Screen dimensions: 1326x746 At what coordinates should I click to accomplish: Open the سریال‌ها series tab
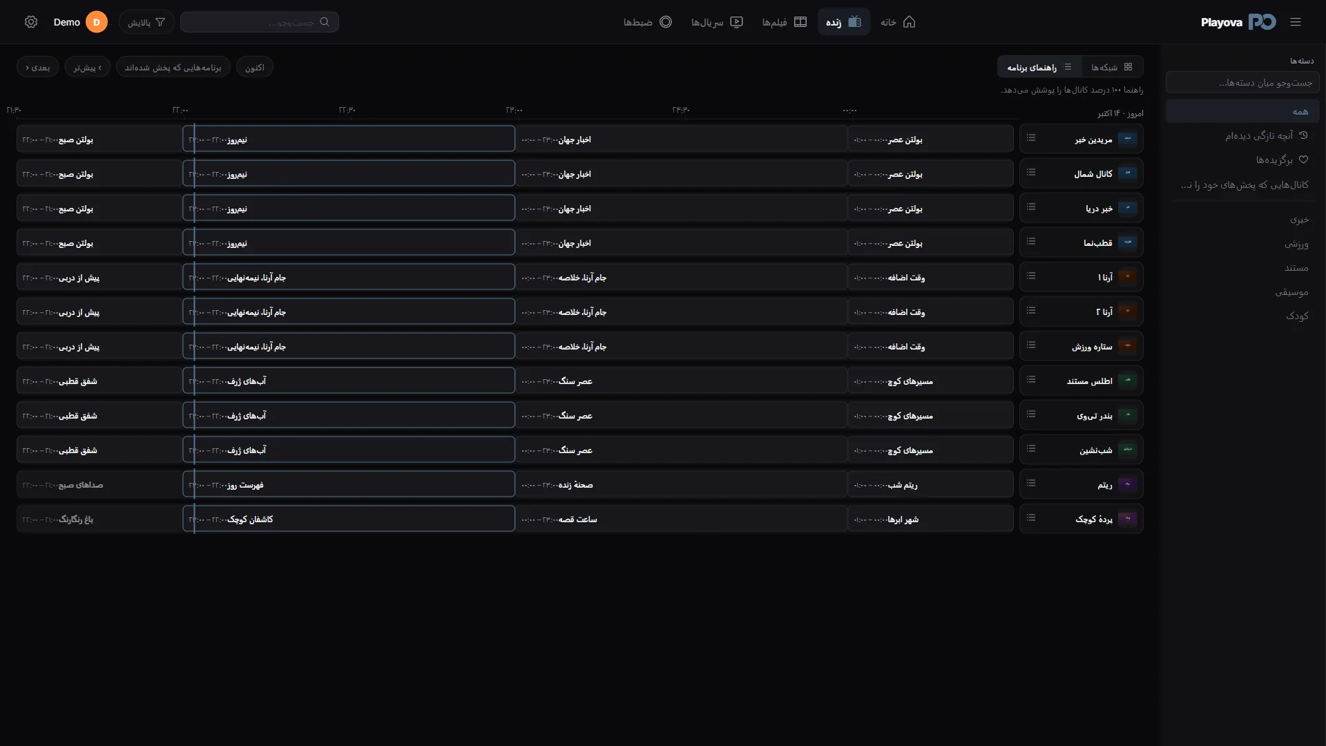[717, 22]
